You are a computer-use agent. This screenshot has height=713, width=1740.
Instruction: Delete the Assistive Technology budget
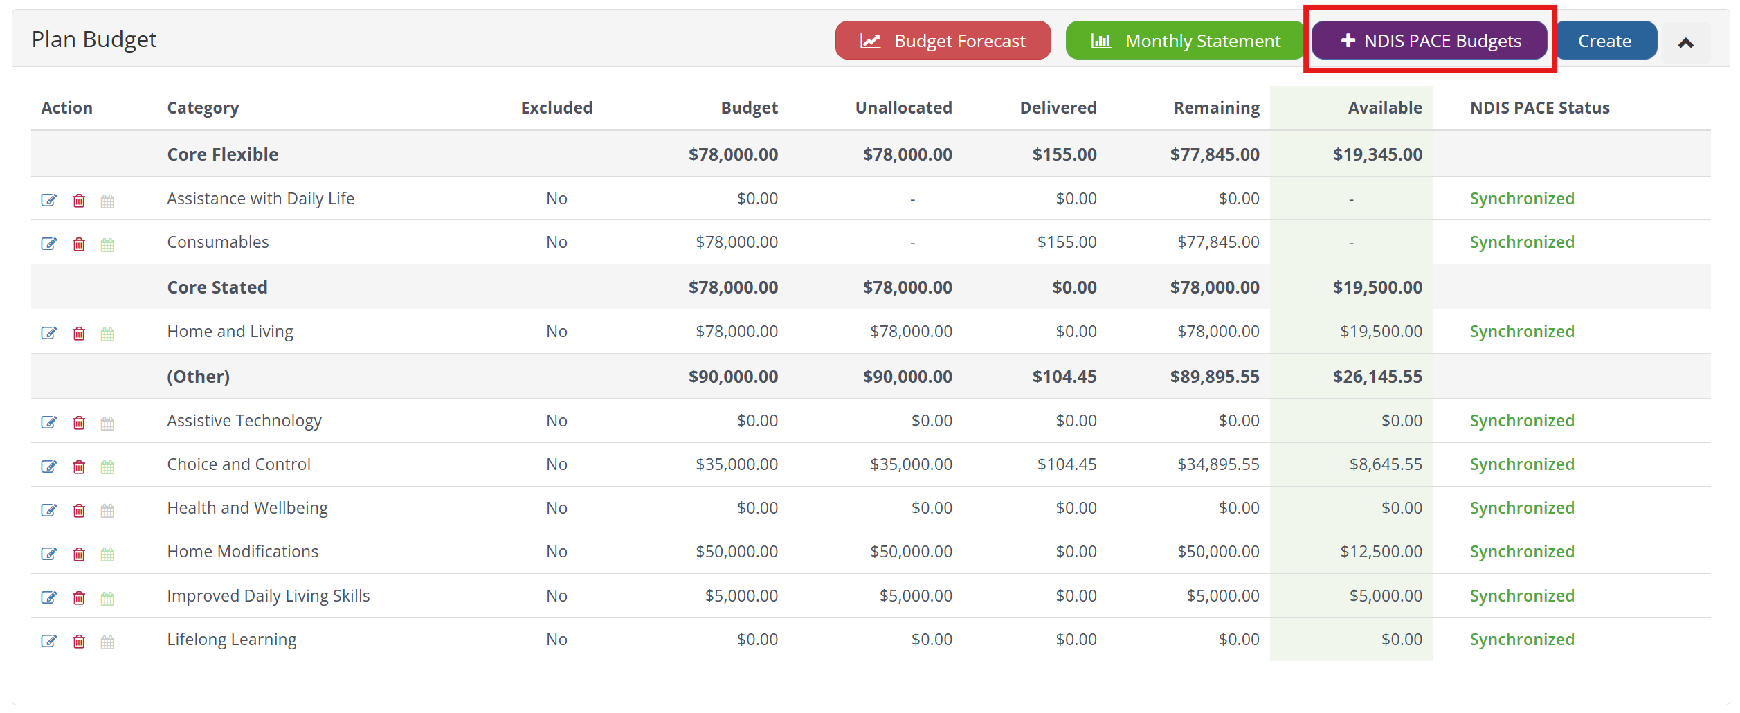coord(79,423)
